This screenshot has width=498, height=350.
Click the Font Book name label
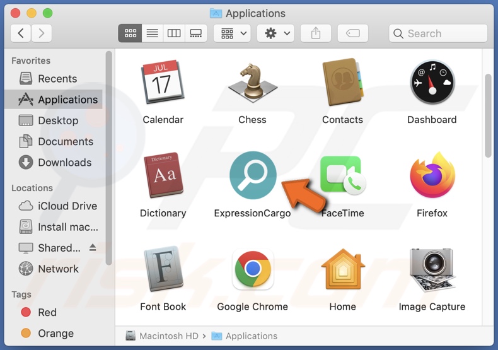pos(163,306)
